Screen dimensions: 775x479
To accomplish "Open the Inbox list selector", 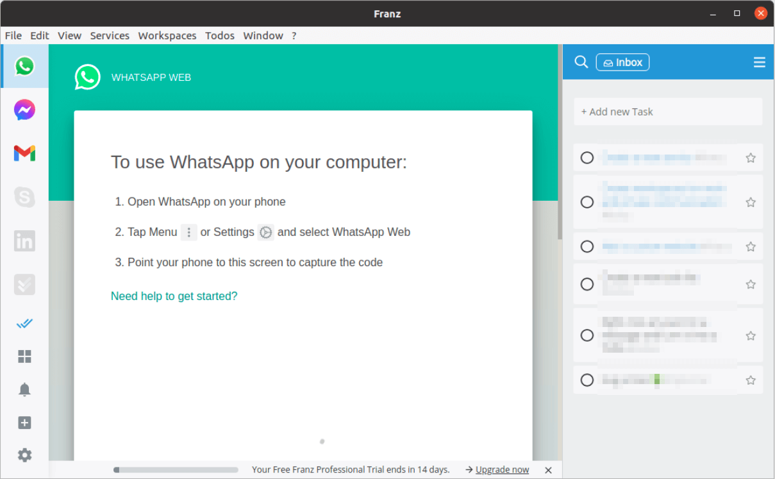I will click(622, 62).
